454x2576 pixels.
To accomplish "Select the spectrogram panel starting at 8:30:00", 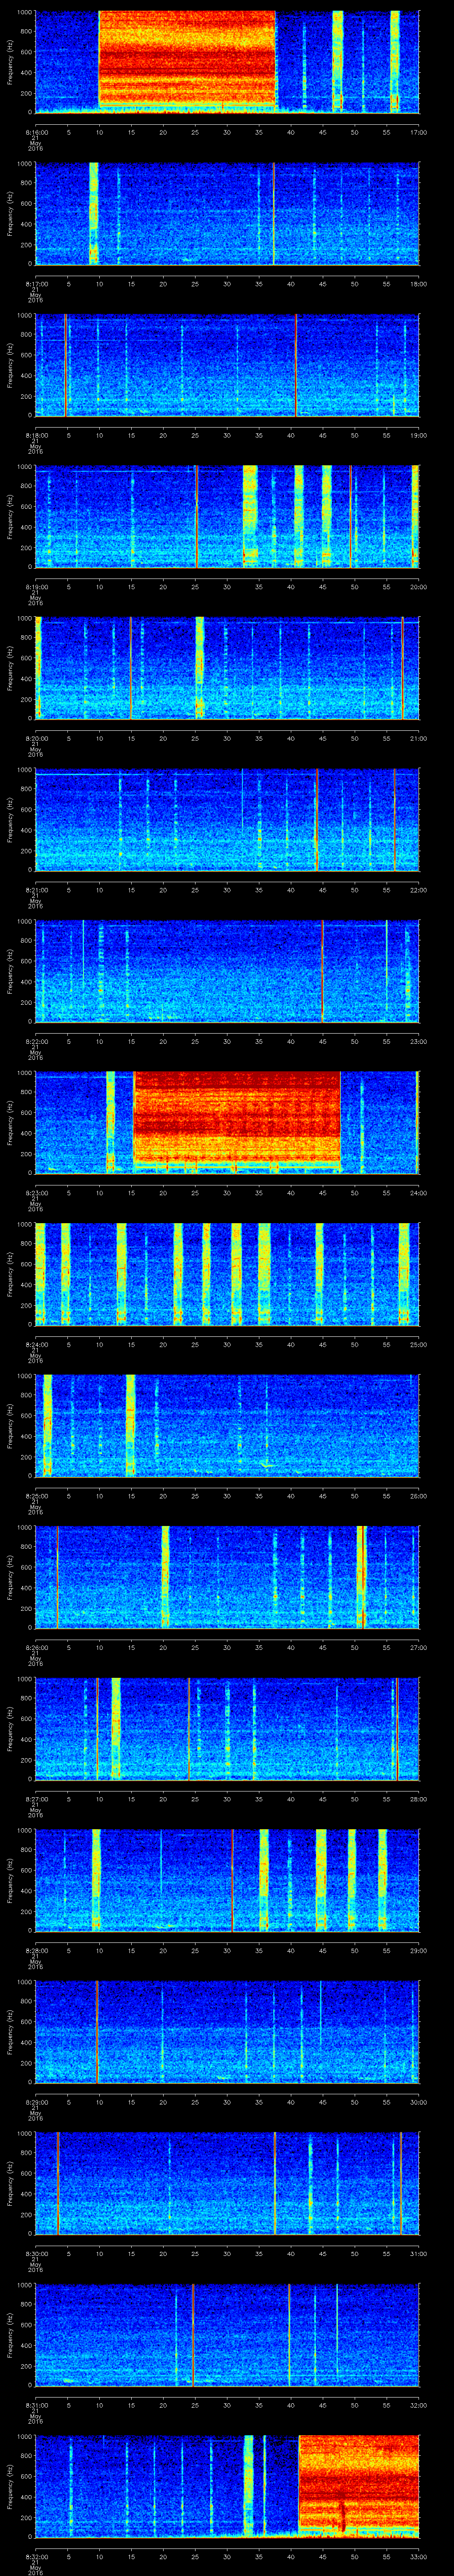I will (227, 2183).
